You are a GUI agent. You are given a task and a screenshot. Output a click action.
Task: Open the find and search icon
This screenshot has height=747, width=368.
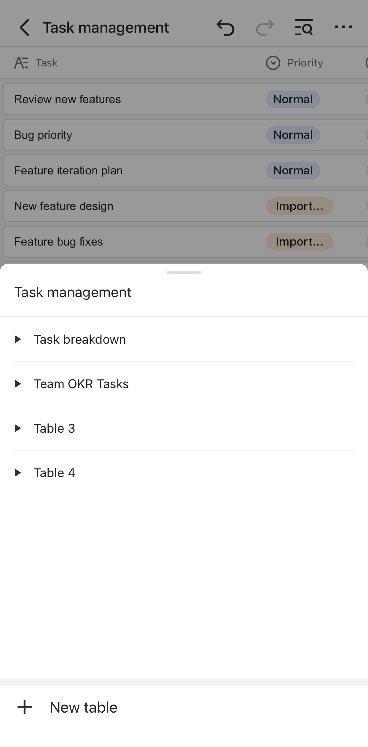pyautogui.click(x=304, y=28)
